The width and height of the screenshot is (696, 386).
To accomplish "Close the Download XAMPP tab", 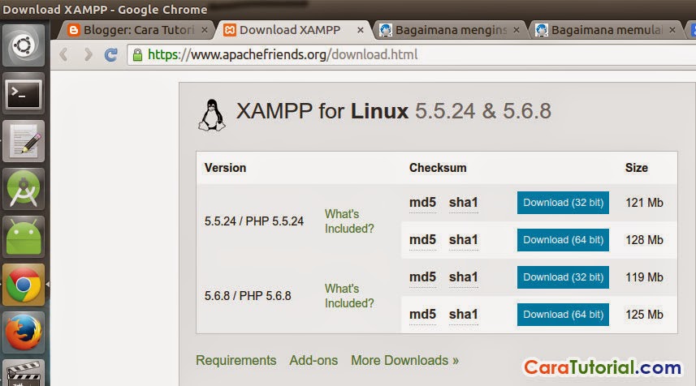I will [361, 30].
